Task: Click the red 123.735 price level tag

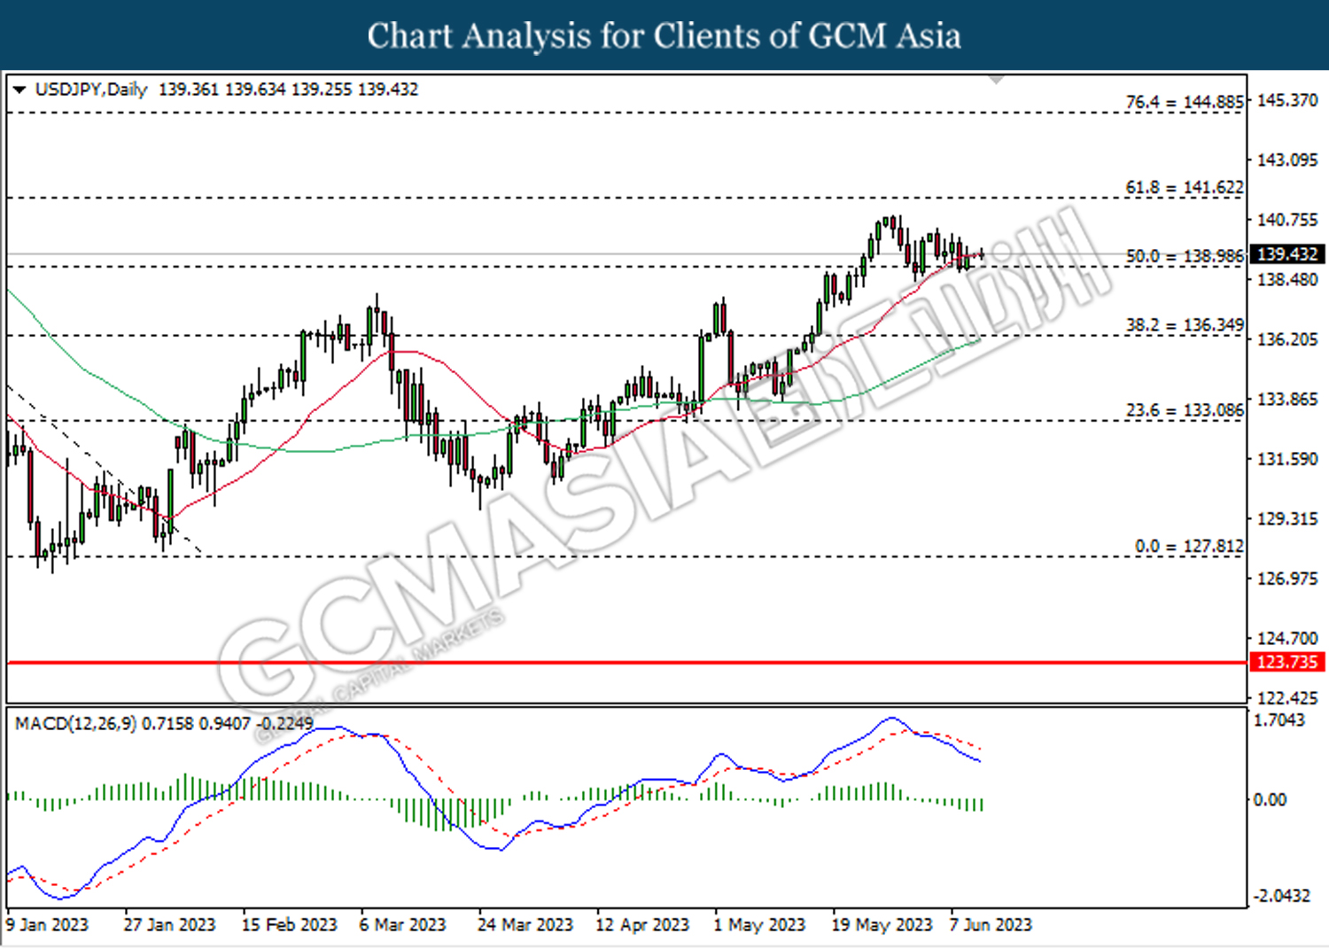Action: tap(1287, 662)
